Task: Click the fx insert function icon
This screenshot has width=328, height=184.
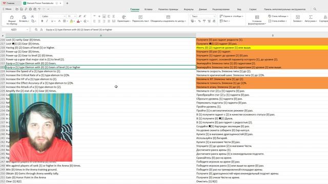Action: [x=42, y=30]
